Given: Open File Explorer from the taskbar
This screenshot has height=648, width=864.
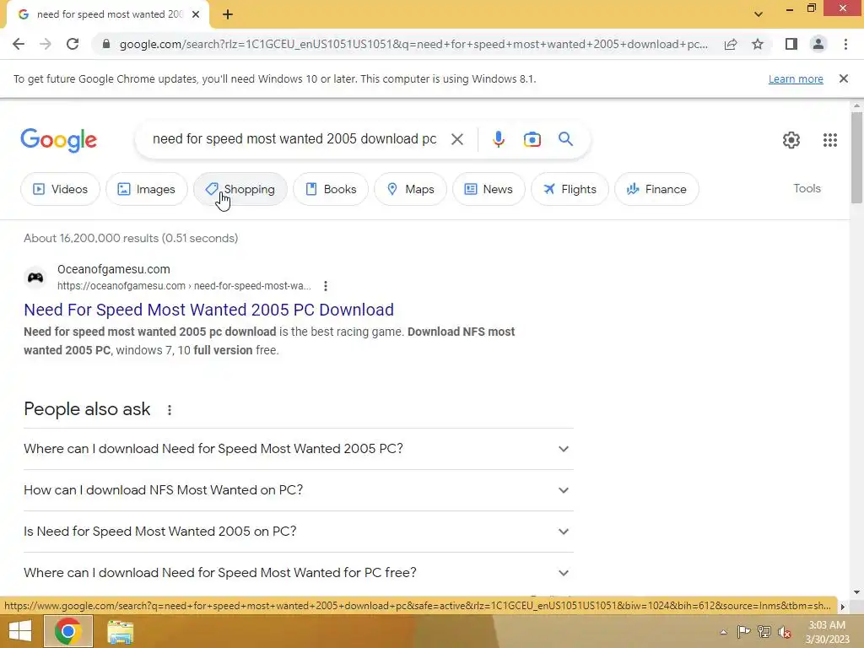Looking at the screenshot, I should point(120,632).
